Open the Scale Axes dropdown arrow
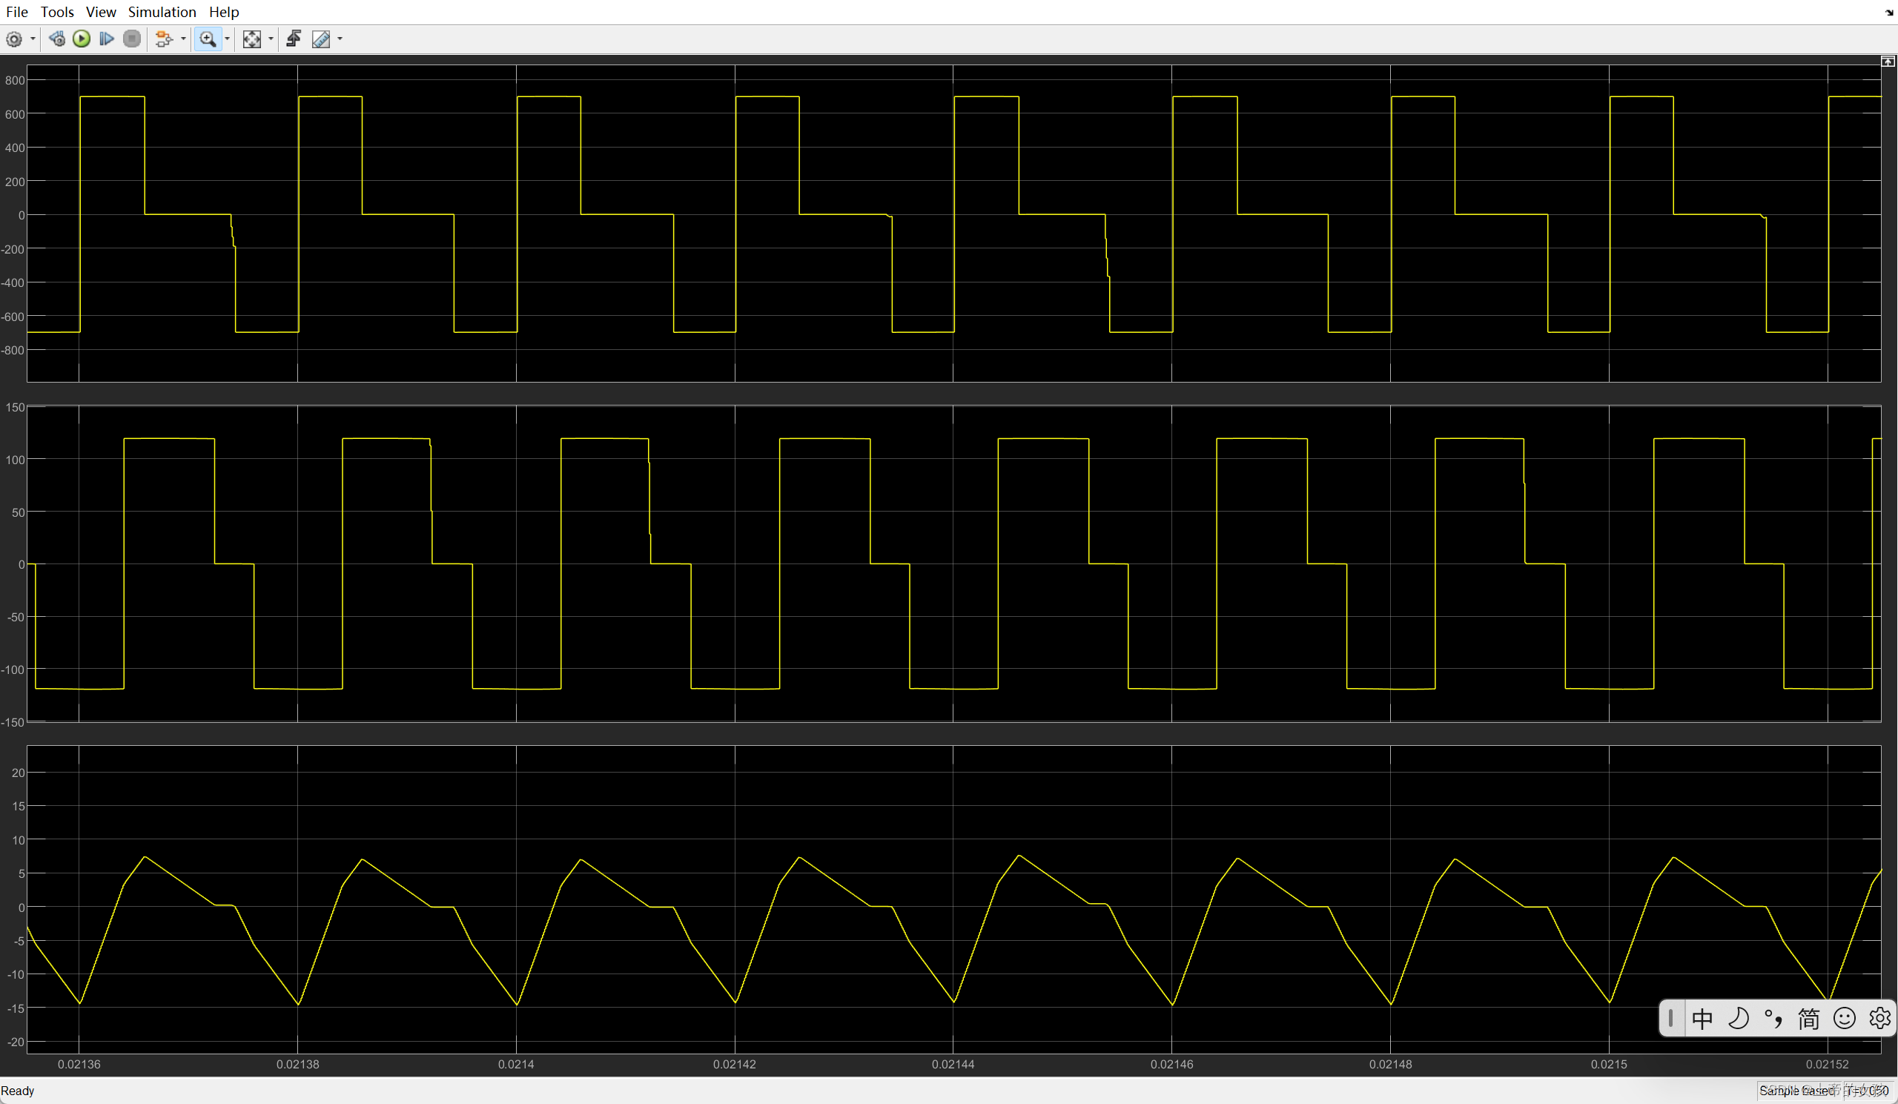The height and width of the screenshot is (1104, 1898). 271,39
